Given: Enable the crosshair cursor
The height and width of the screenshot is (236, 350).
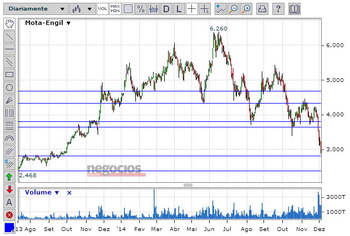Looking at the screenshot, I should 192,9.
